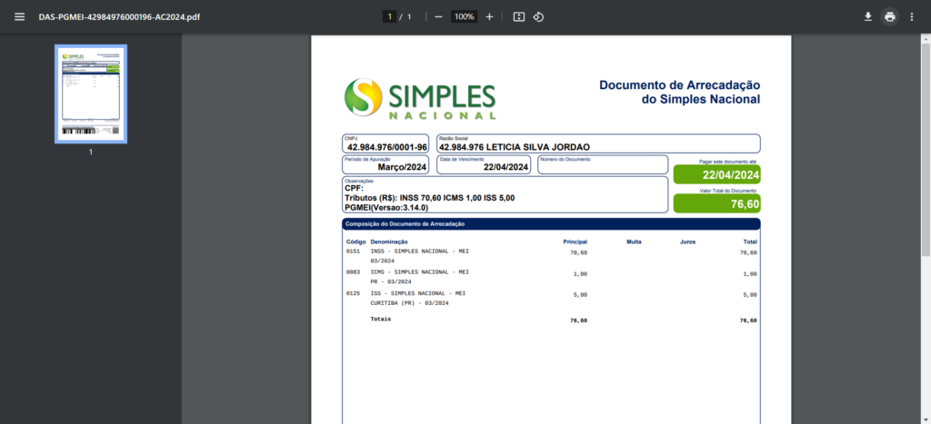Click the fit to page icon
The image size is (931, 424).
[x=518, y=16]
